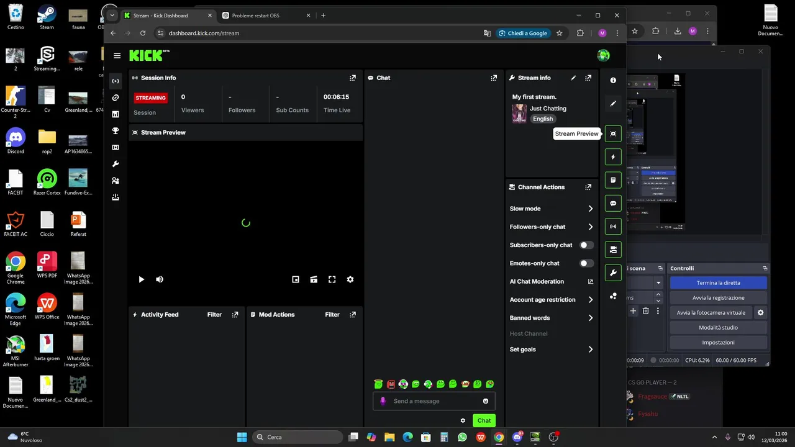Reload the Kick dashboard page
Screen dimensions: 795x447
[x=143, y=33]
